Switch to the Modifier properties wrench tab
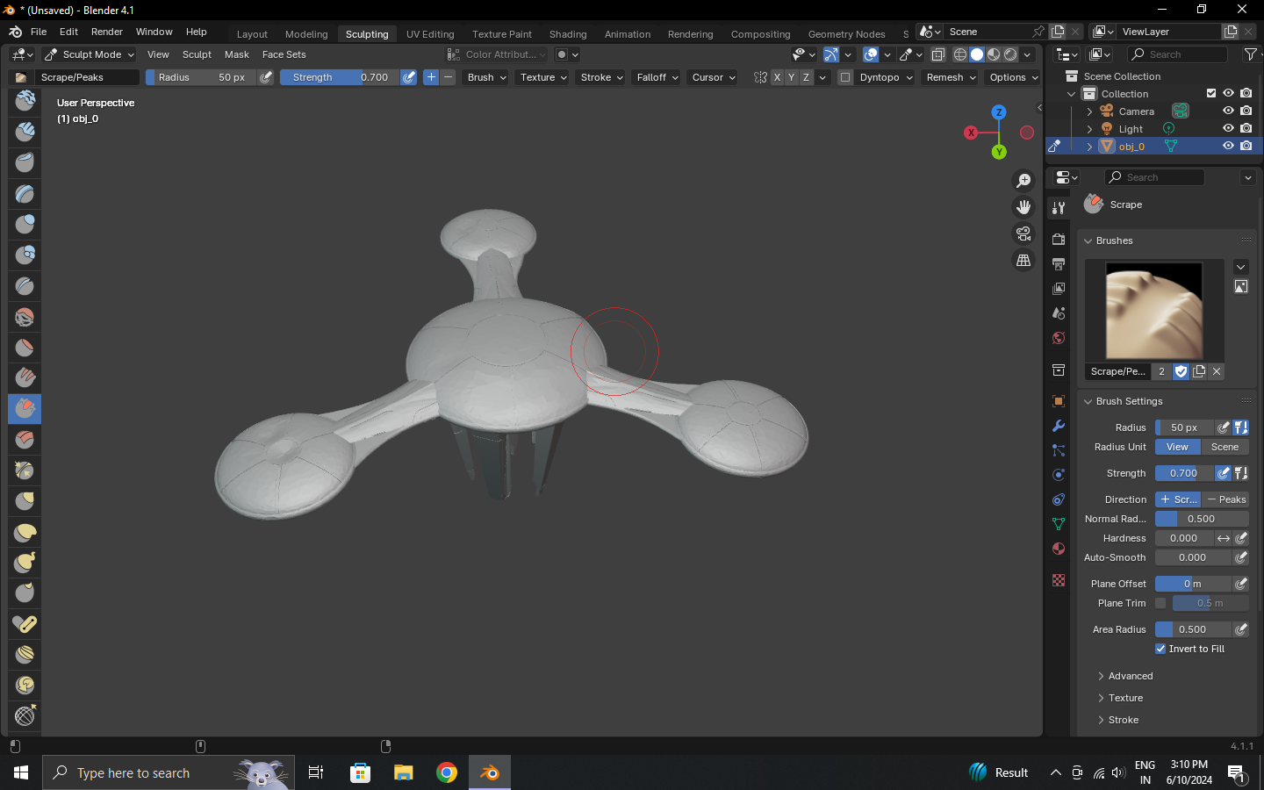This screenshot has height=790, width=1264. pos(1058,426)
